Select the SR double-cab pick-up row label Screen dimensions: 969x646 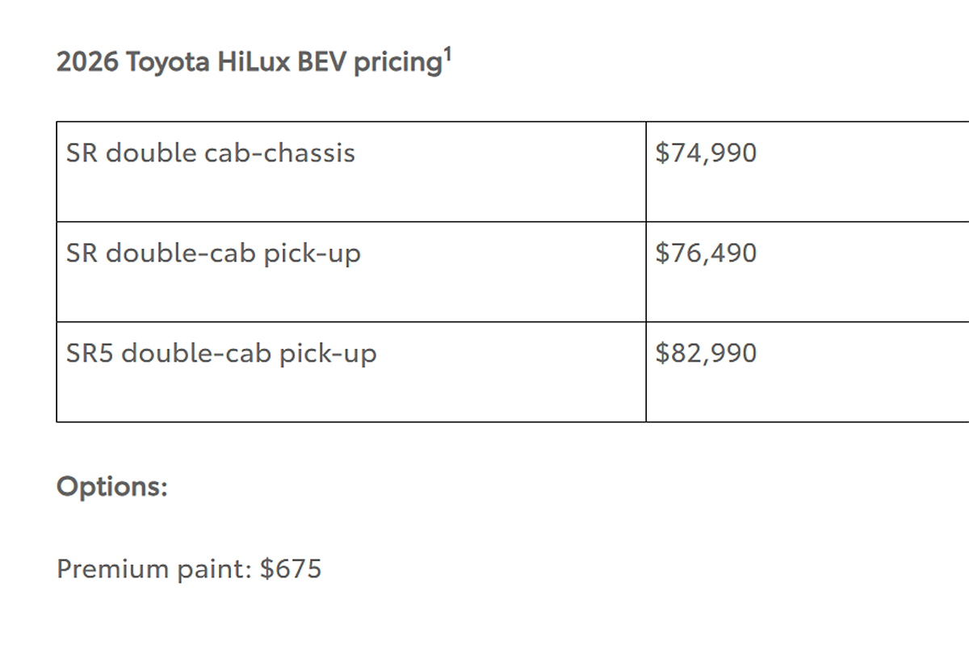[213, 254]
